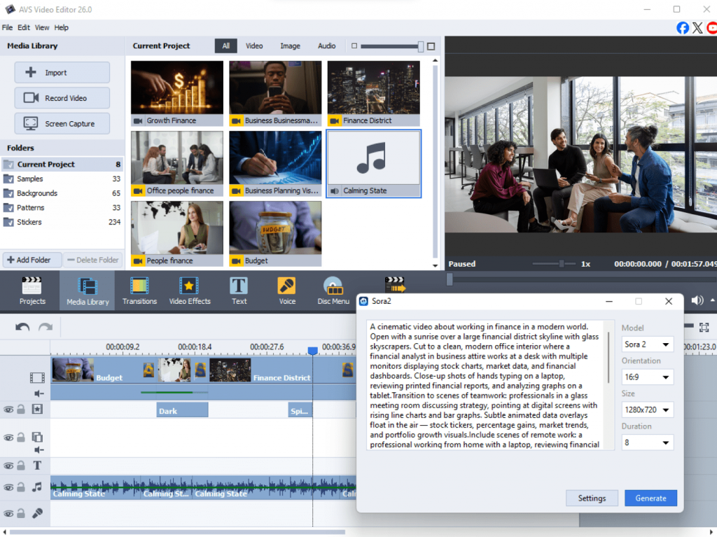Screen dimensions: 717x537
Task: Open the Projects section
Action: tap(32, 291)
